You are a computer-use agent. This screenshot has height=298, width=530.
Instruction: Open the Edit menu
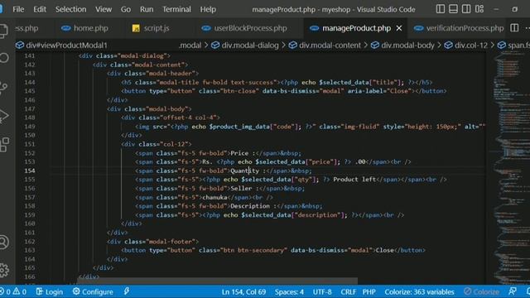[x=40, y=9]
